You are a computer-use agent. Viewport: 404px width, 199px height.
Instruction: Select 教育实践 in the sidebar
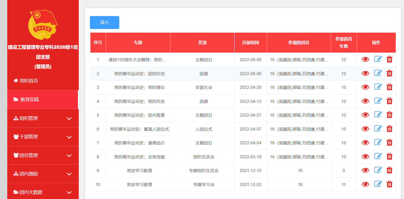30,99
